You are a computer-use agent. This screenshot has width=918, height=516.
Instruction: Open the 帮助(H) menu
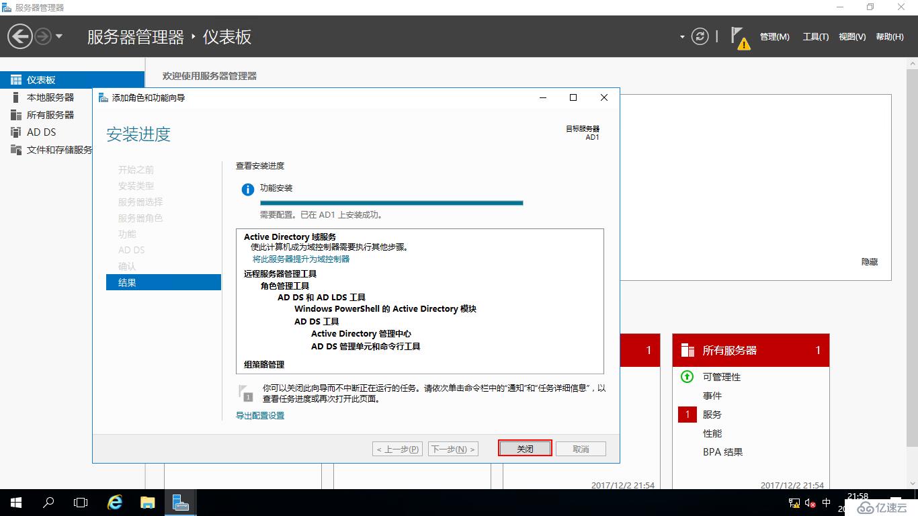pyautogui.click(x=890, y=37)
